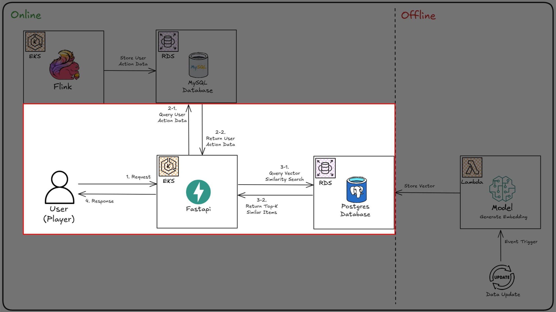The height and width of the screenshot is (312, 556).
Task: Select the Data Update circular arrows icon
Action: [x=502, y=277]
